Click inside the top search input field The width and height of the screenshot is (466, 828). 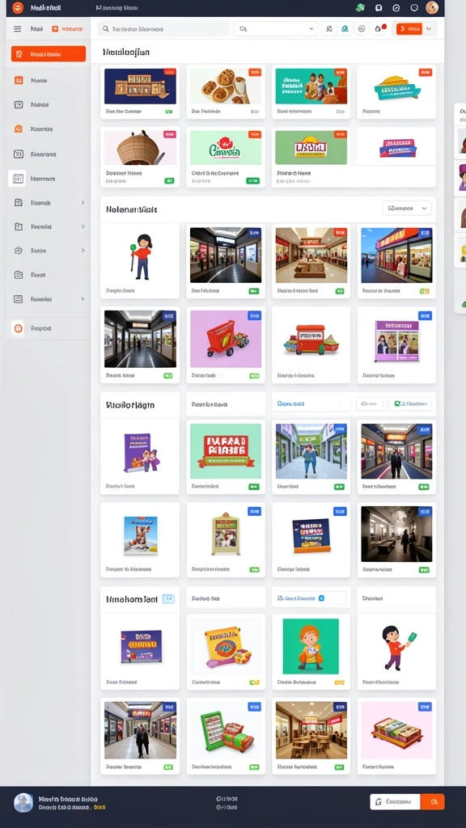click(163, 29)
